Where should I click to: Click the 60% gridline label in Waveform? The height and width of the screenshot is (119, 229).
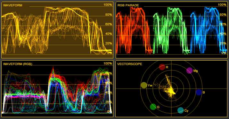click(x=109, y=24)
